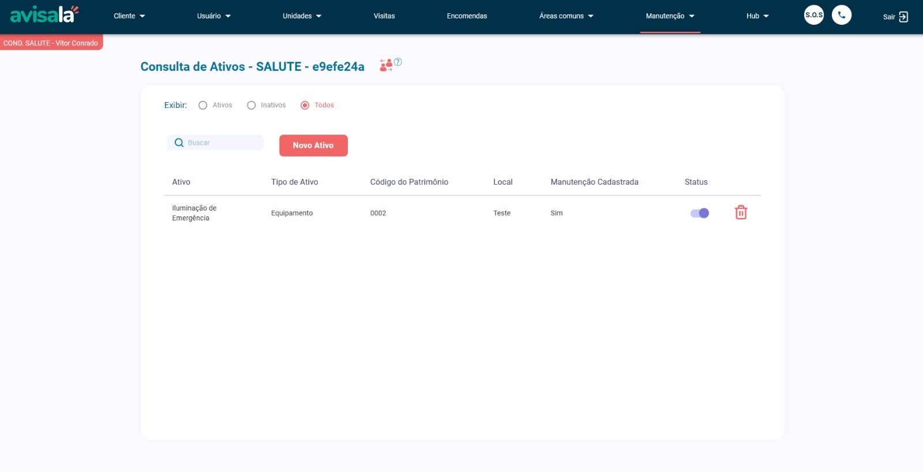Click the Novo Ativo button
Image resolution: width=923 pixels, height=472 pixels.
pos(313,145)
